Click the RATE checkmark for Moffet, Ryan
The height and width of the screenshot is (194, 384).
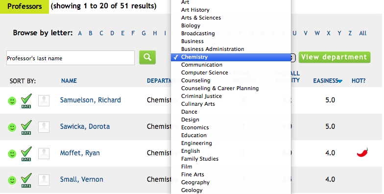(26, 154)
